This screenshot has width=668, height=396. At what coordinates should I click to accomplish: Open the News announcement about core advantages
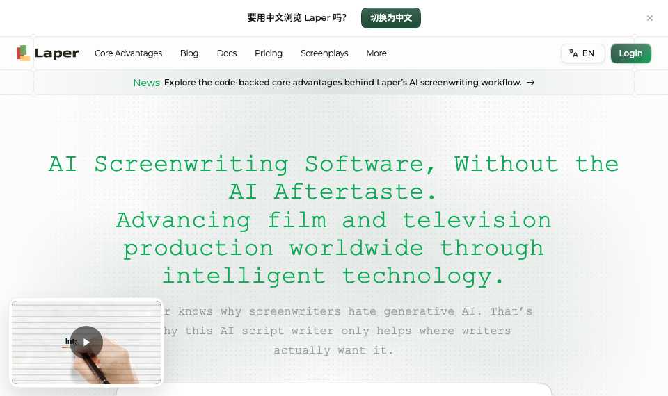pos(334,83)
